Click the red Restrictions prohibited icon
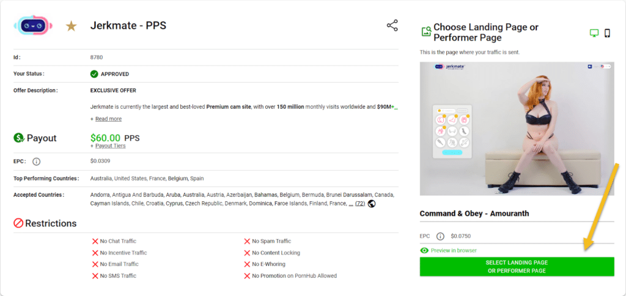 18,223
